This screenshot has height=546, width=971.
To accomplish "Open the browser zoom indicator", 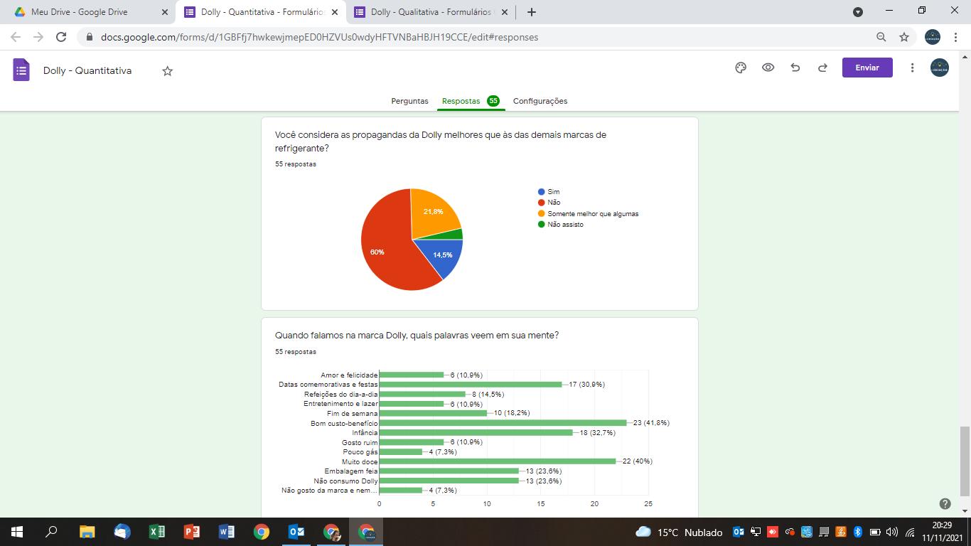I will 881,37.
